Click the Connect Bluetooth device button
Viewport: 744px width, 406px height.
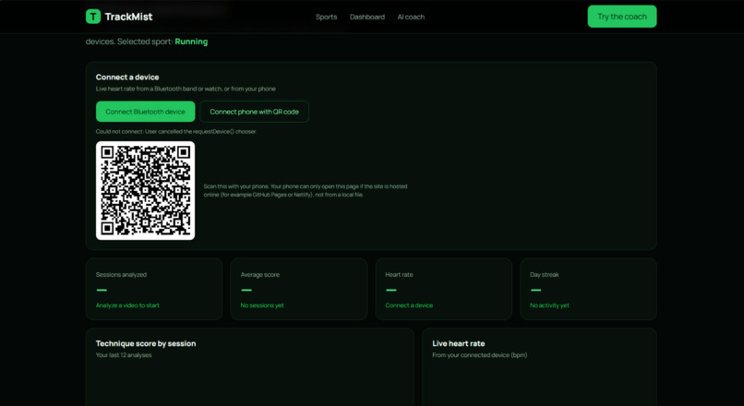click(x=145, y=112)
